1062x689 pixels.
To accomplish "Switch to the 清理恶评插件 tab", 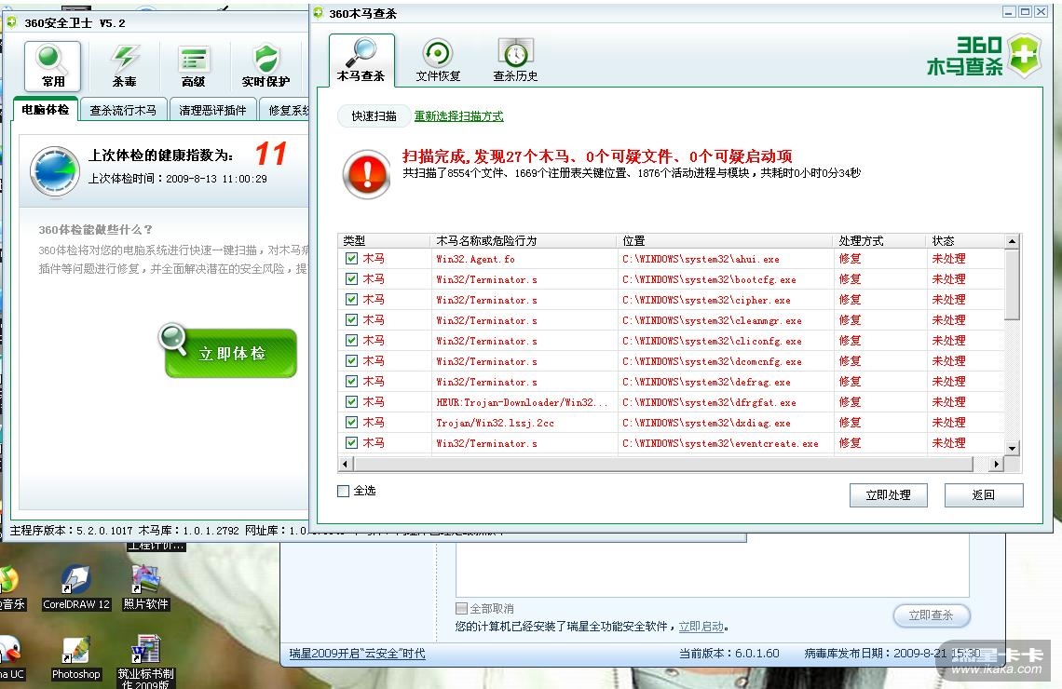I will tap(212, 110).
